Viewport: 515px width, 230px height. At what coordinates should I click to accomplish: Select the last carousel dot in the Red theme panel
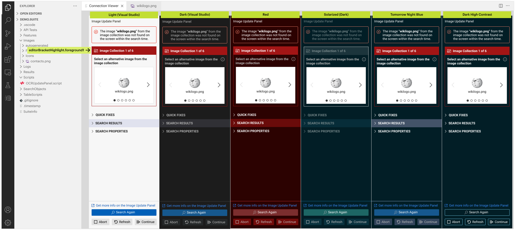[x=275, y=100]
